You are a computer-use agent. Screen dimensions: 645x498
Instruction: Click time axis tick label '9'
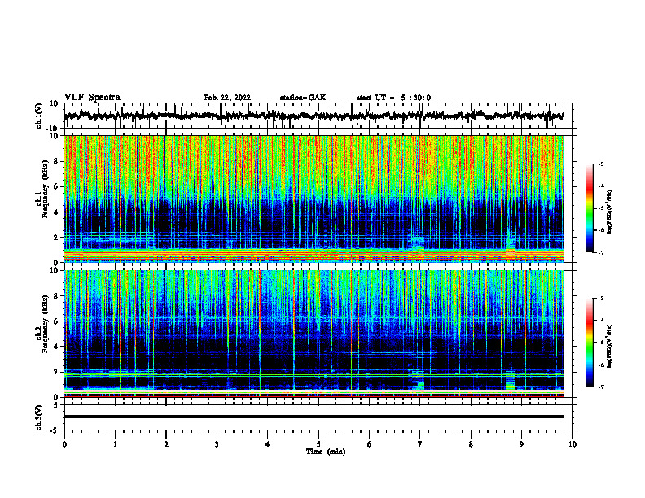click(x=521, y=444)
